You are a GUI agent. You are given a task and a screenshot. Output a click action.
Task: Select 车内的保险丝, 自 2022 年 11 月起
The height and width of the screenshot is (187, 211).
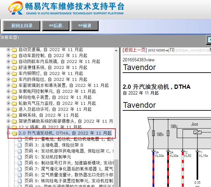coord(53,80)
